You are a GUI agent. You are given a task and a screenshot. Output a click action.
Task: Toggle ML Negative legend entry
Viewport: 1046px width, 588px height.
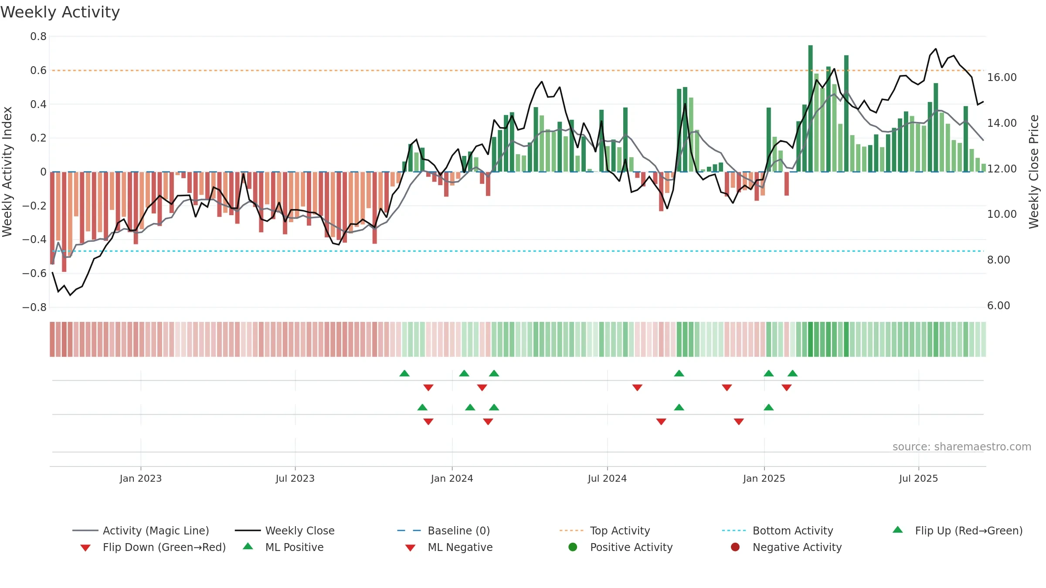(x=449, y=547)
